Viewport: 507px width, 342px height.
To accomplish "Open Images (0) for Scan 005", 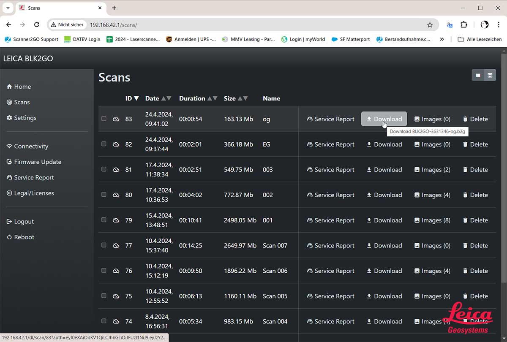I will pos(432,296).
